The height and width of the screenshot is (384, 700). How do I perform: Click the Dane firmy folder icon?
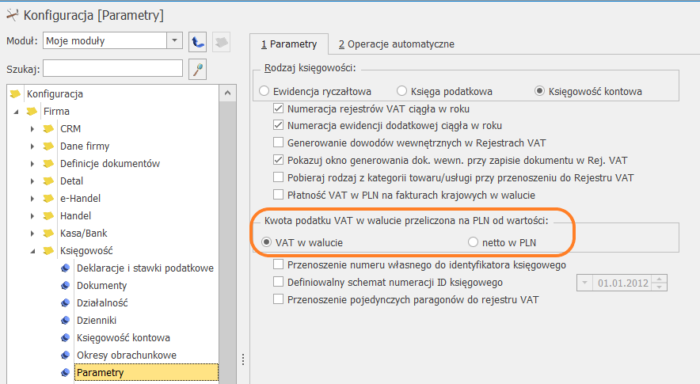[48, 146]
